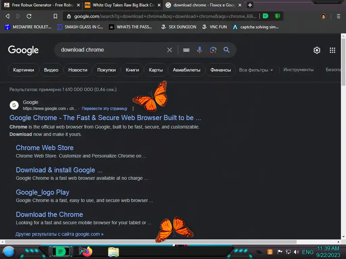This screenshot has height=259, width=346.
Task: Click the horizontal scrollbar thumb
Action: click(150, 242)
